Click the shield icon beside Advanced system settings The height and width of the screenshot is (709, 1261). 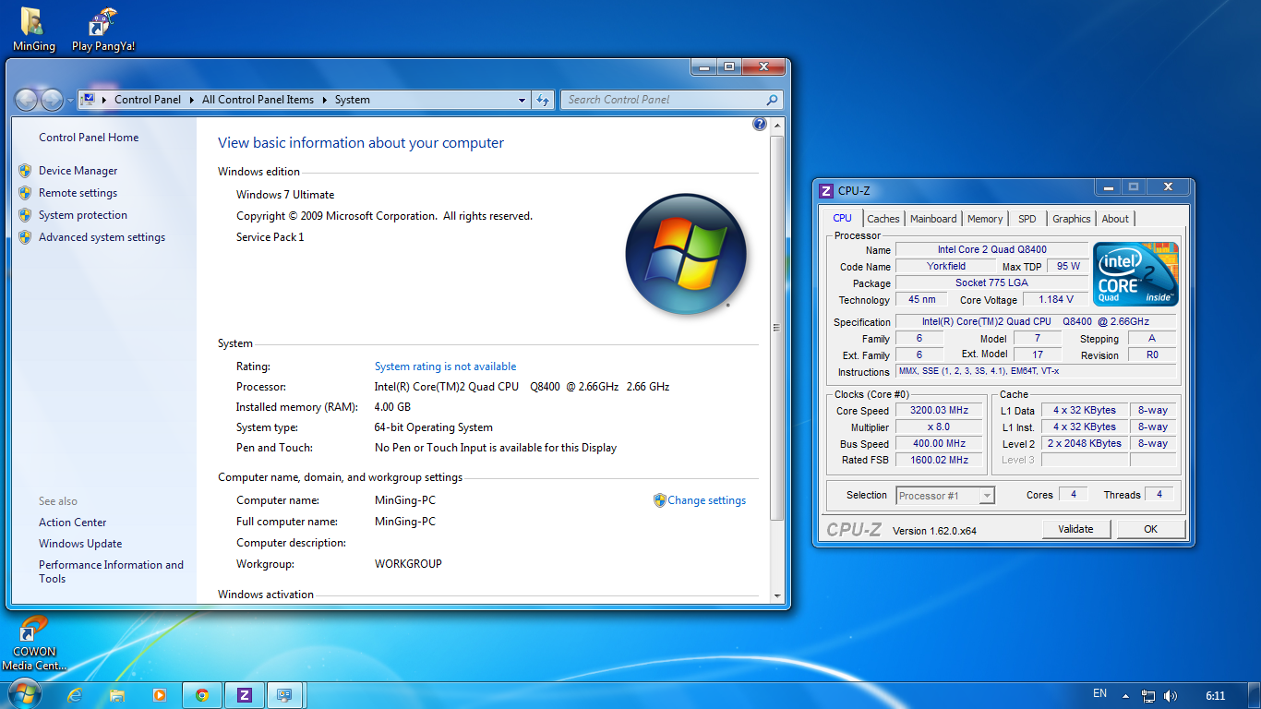tap(25, 237)
